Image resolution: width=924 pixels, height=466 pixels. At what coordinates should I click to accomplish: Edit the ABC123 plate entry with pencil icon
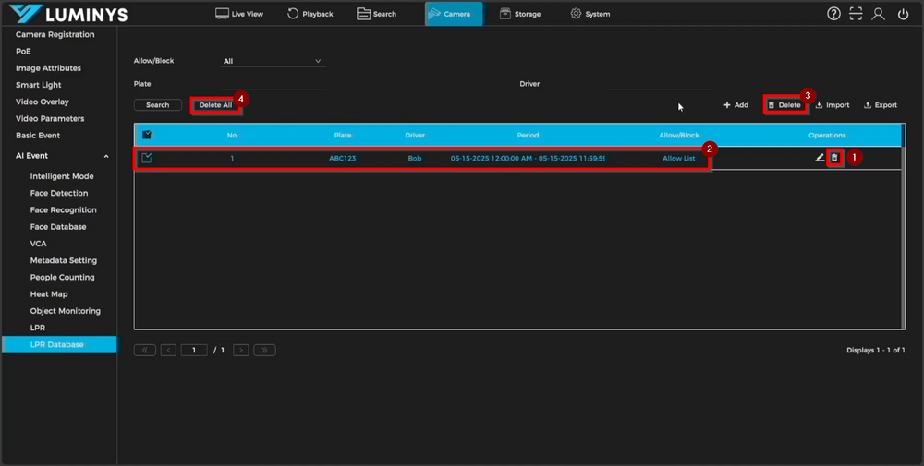click(x=820, y=158)
